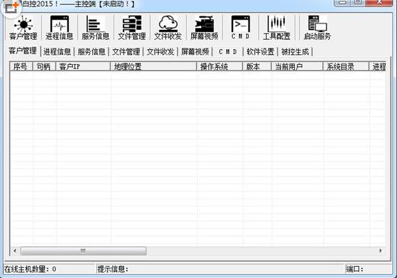Image resolution: width=397 pixels, height=278 pixels.
Task: Close the application window
Action: (x=379, y=3)
